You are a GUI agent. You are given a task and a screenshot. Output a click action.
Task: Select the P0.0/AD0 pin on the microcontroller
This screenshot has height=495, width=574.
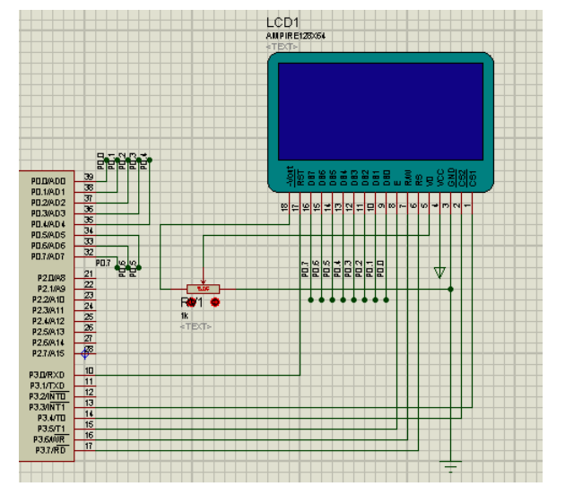click(x=48, y=181)
